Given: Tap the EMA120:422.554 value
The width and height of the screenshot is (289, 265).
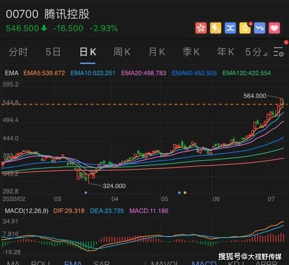Looking at the screenshot, I should coord(247,73).
